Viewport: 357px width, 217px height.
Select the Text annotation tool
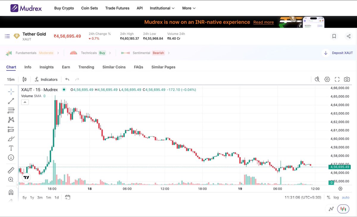(x=11, y=148)
